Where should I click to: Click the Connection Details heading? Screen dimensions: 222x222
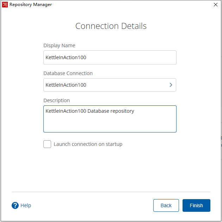coord(111,26)
